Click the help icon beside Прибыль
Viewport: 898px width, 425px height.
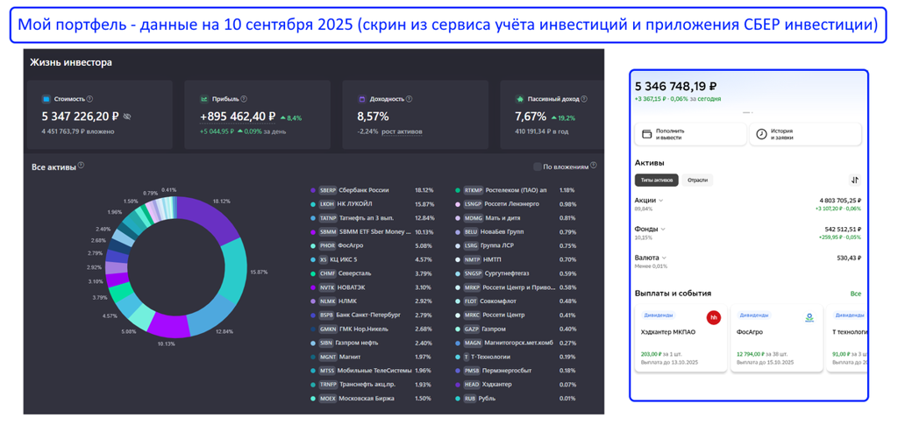coord(244,99)
